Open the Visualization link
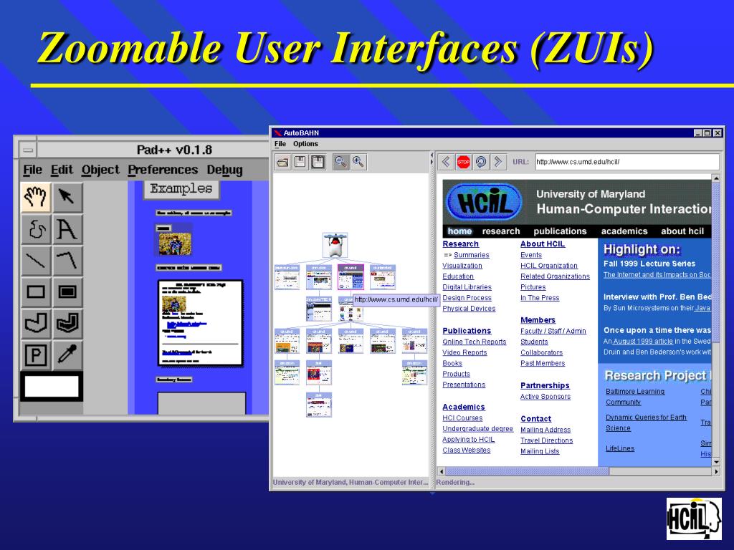This screenshot has width=734, height=550. point(462,266)
